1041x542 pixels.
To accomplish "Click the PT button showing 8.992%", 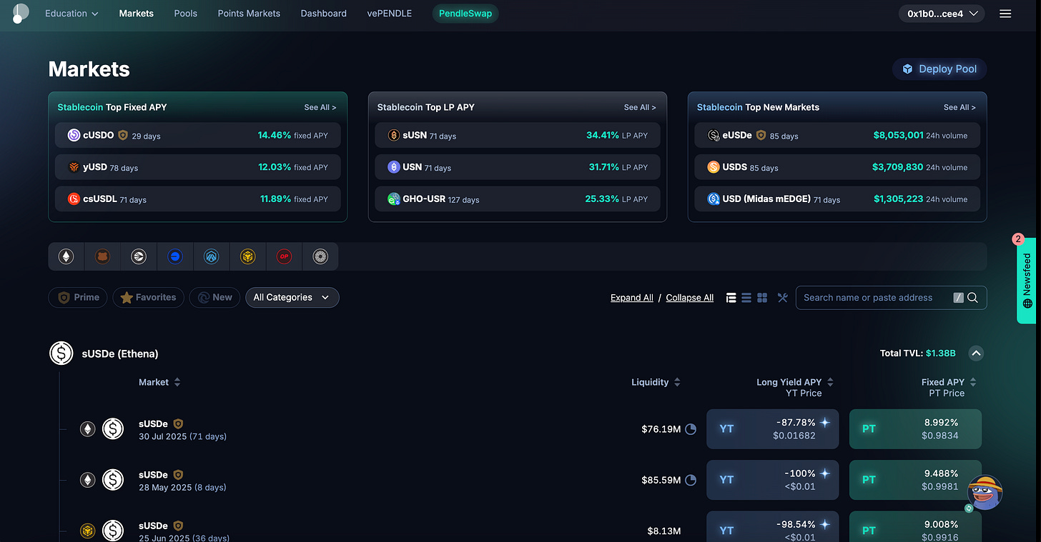I will (915, 429).
